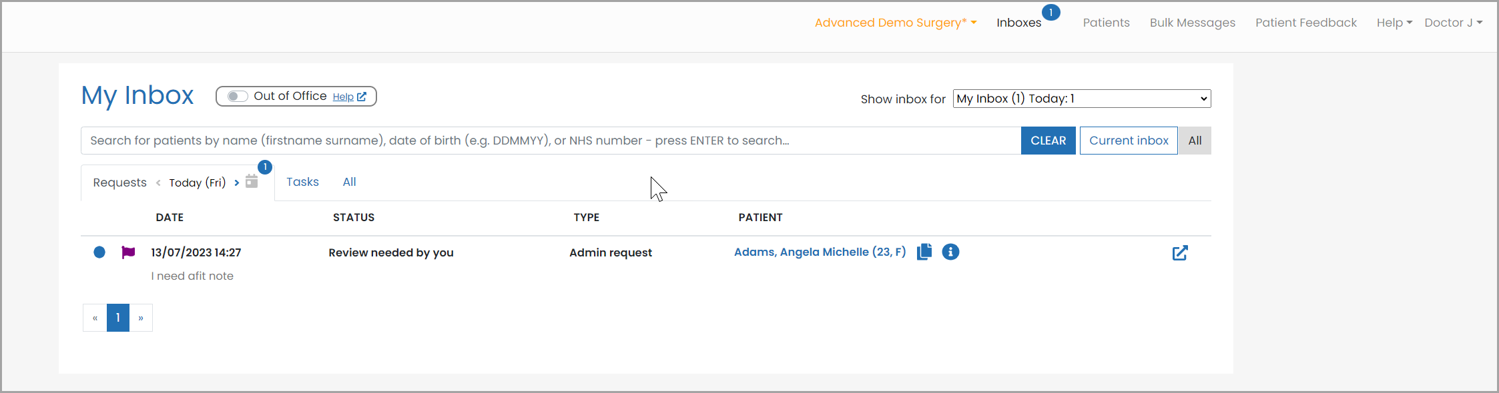Open Patients in the top navigation
The height and width of the screenshot is (393, 1499).
pyautogui.click(x=1106, y=23)
